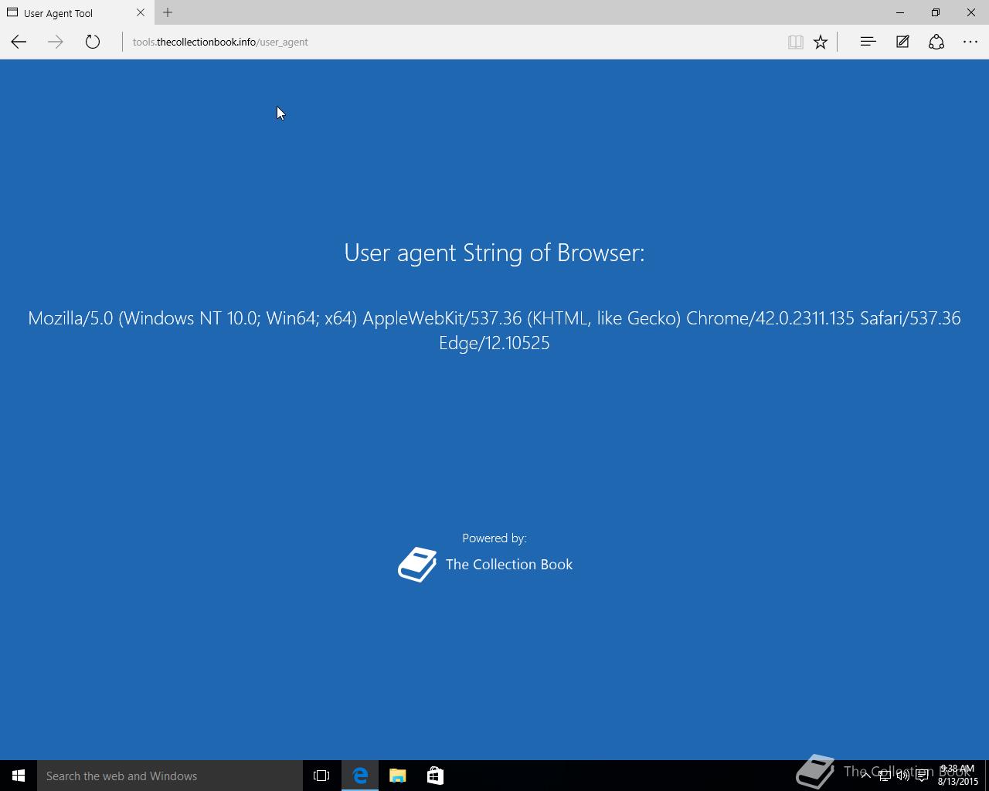Click the forward navigation arrow
989x791 pixels.
pyautogui.click(x=55, y=42)
